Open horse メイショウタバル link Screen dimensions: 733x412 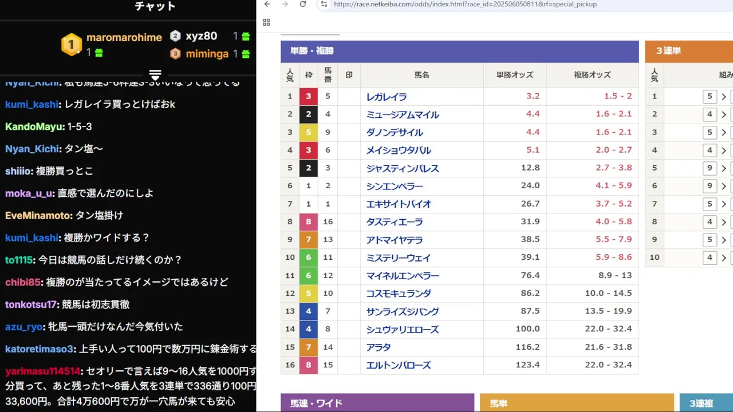(x=399, y=150)
